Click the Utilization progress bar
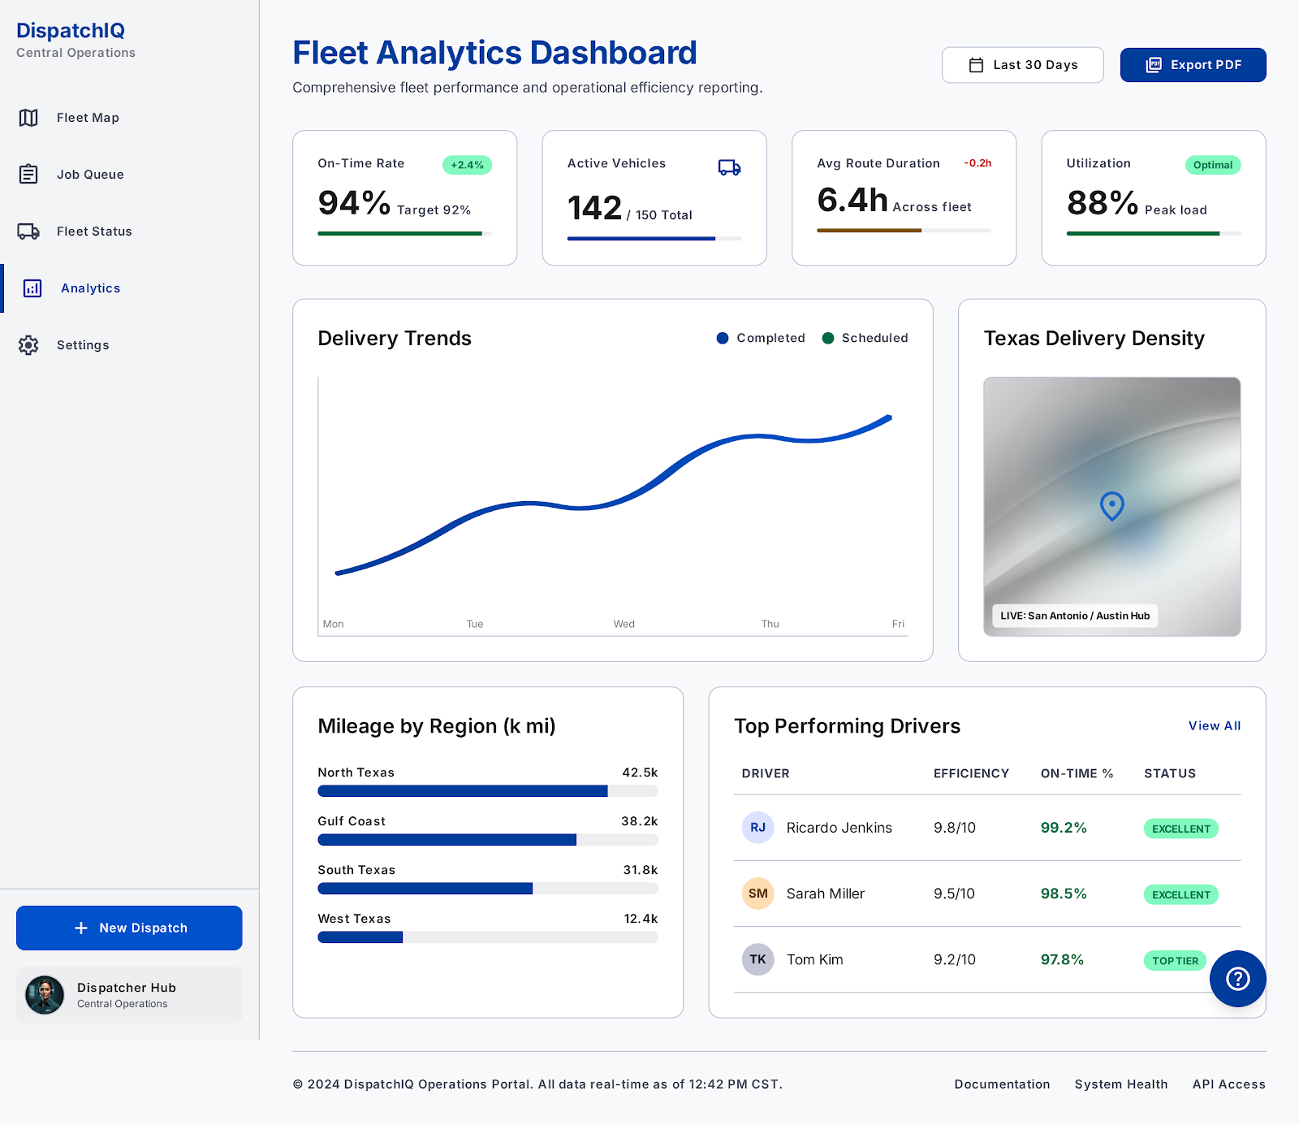This screenshot has width=1299, height=1125. click(1154, 233)
